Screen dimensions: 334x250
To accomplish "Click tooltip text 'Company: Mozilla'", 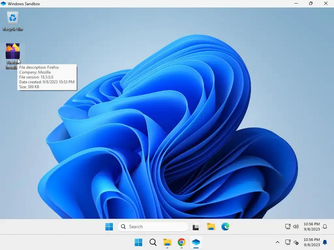I will point(35,72).
